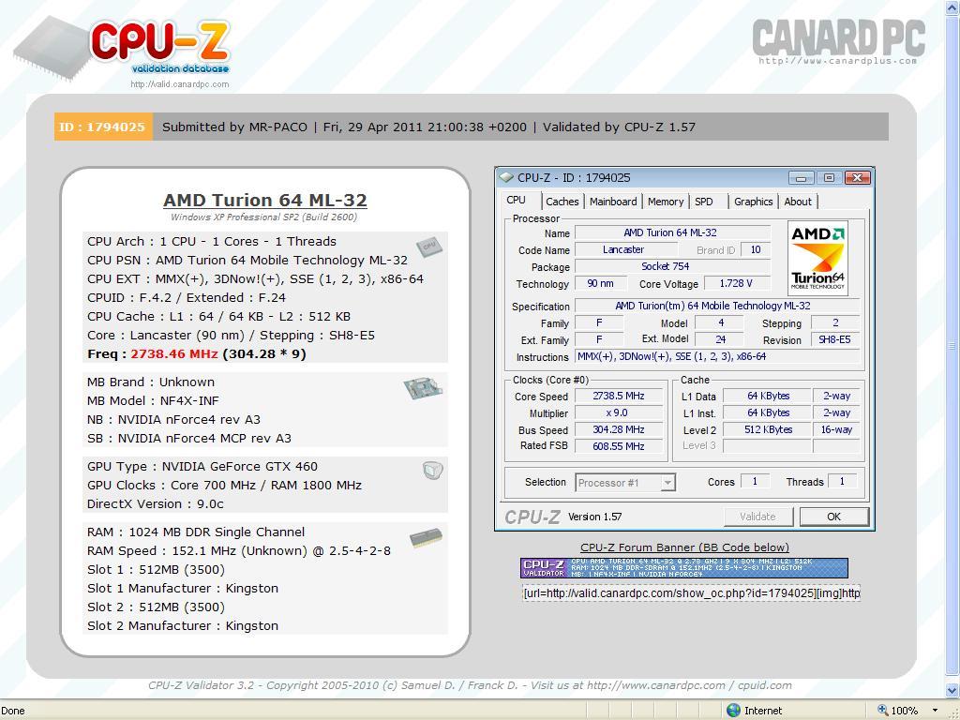Select the SPD tab

click(704, 202)
